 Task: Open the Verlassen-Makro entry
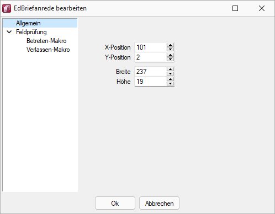click(x=48, y=50)
